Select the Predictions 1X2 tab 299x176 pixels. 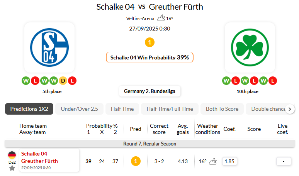tap(29, 109)
